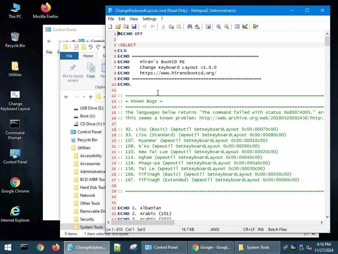Zoom in with magnifier plus icon
Image resolution: width=338 pixels, height=254 pixels.
pyautogui.click(x=219, y=26)
